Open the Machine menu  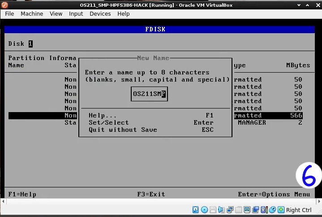32,14
